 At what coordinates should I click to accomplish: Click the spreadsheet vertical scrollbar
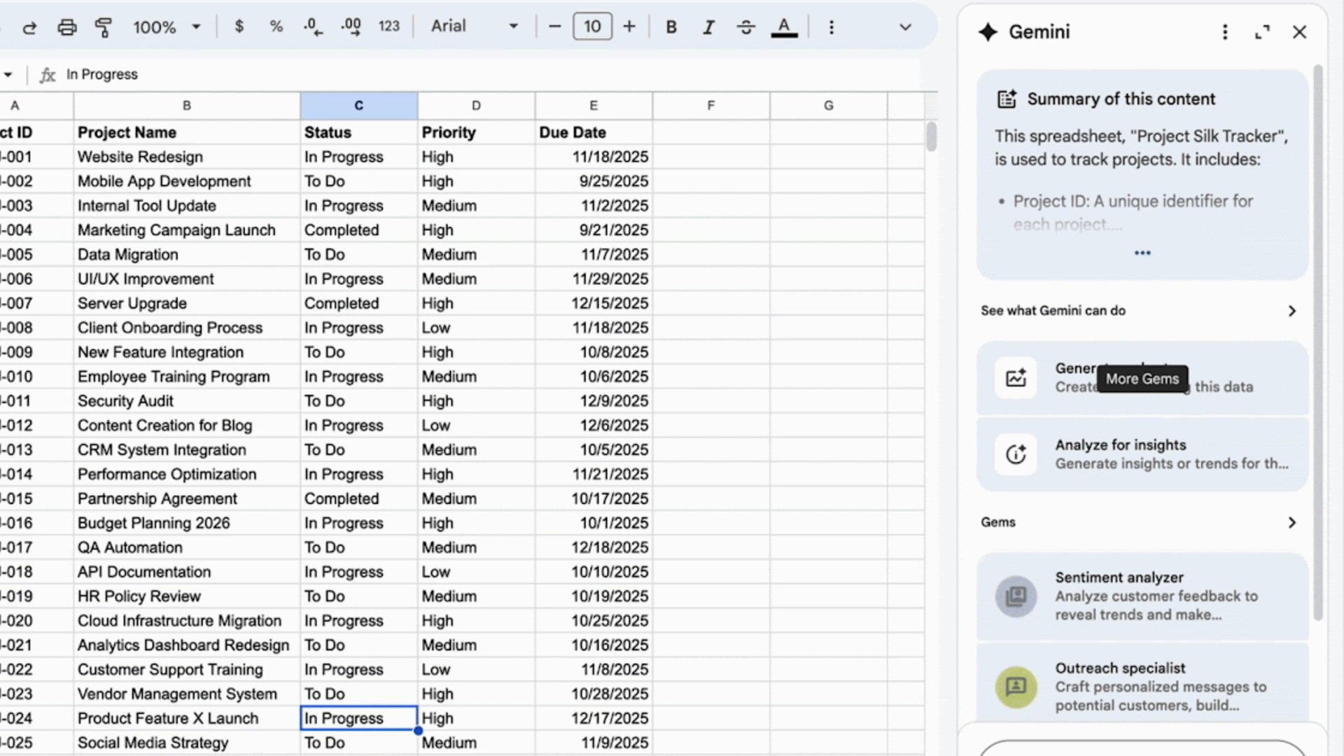pyautogui.click(x=931, y=136)
